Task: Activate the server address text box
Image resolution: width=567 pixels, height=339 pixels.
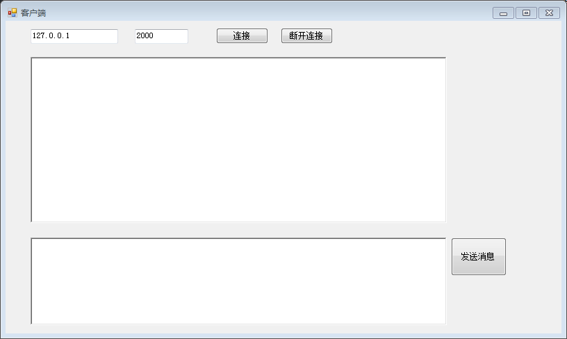Action: pyautogui.click(x=74, y=36)
